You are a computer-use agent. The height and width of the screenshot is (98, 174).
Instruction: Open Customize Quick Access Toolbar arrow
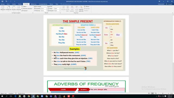(15, 1)
